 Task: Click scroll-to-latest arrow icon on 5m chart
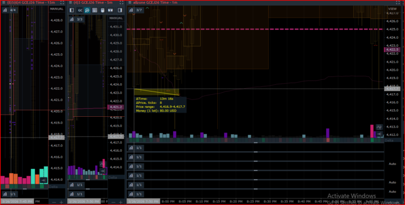click(102, 171)
